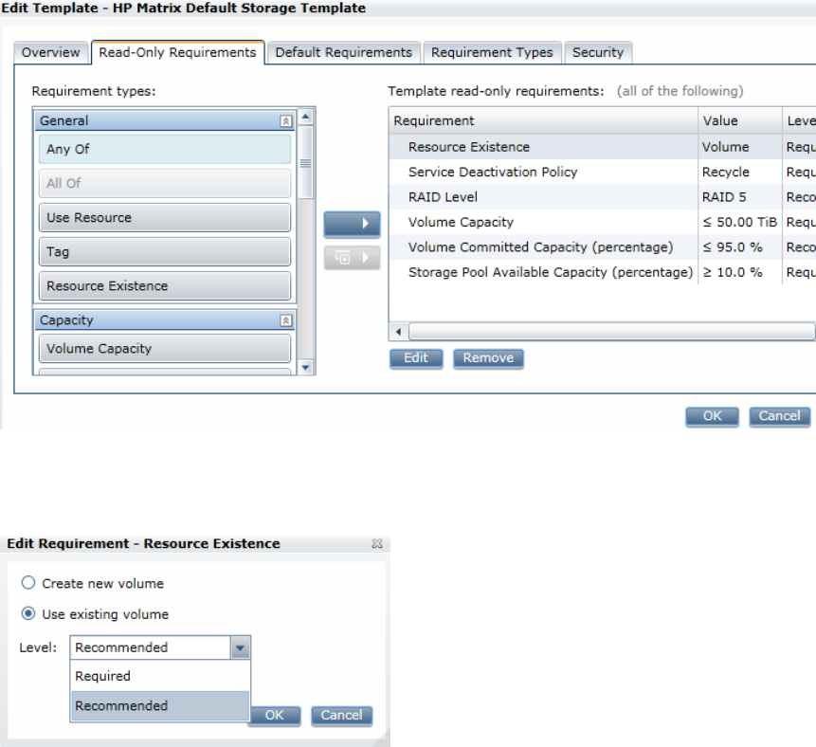This screenshot has height=747, width=816.
Task: Sort by the Value column header
Action: click(739, 120)
